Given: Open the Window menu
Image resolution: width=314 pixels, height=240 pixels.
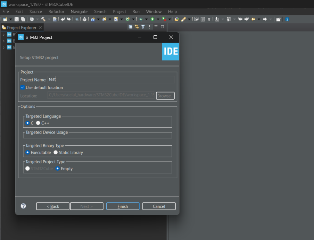Looking at the screenshot, I should tap(154, 11).
